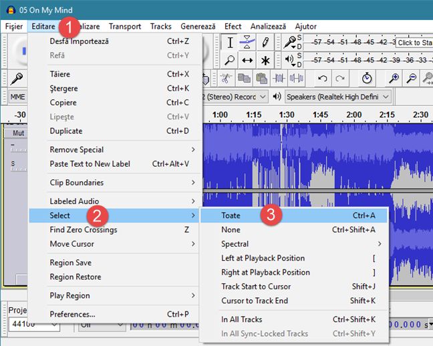Select the Selection (I-beam) tool
This screenshot has width=433, height=346.
pos(230,43)
